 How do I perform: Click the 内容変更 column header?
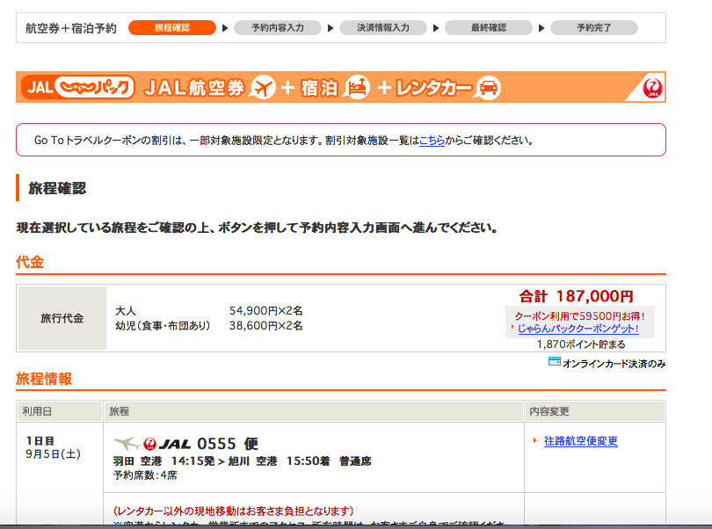pos(595,411)
